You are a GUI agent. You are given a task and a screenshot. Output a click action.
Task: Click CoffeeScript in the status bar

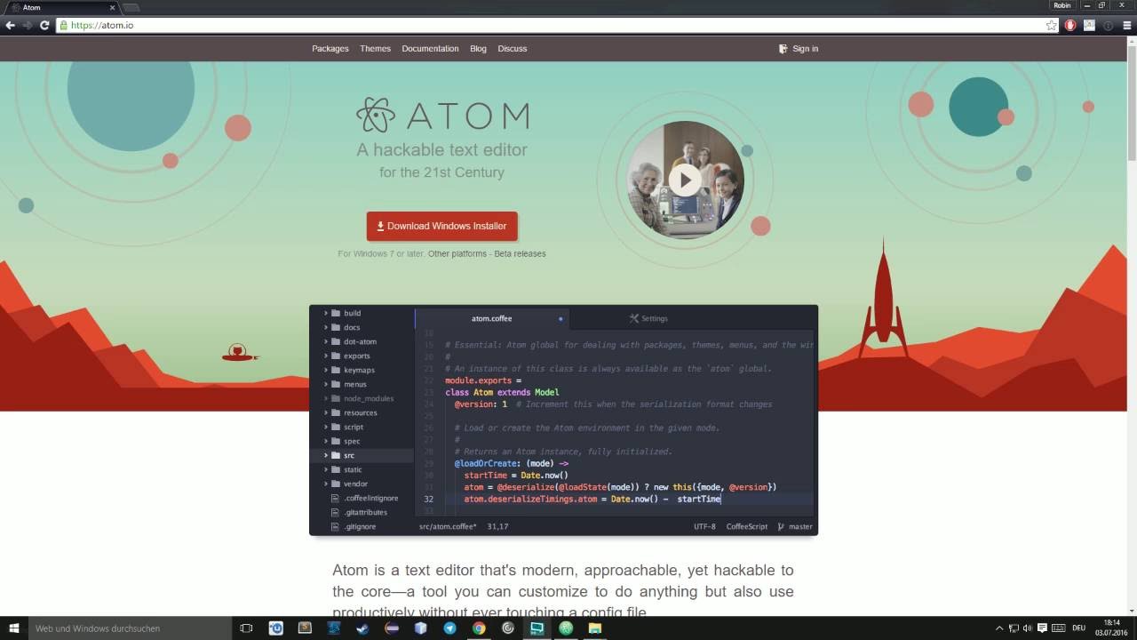coord(746,526)
